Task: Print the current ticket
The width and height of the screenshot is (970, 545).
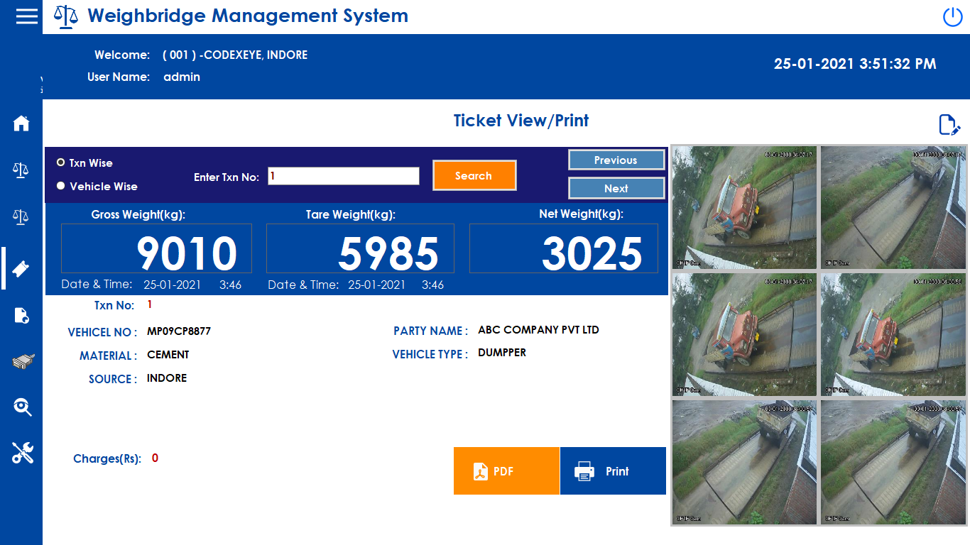Action: (x=613, y=471)
